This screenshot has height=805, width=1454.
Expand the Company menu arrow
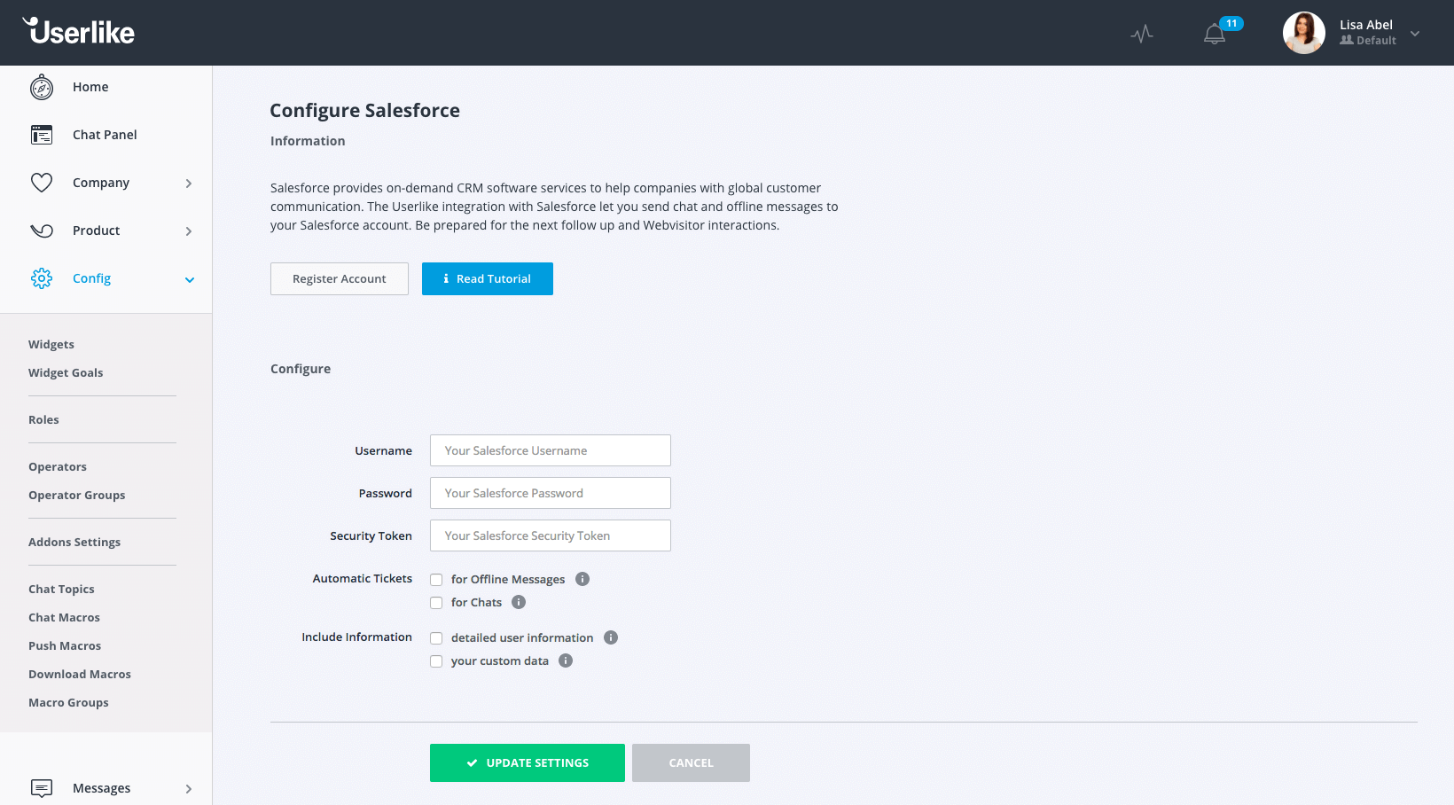pyautogui.click(x=189, y=184)
